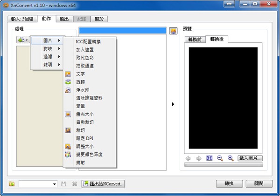This screenshot has width=280, height=196.
Task: Switch to the 紀錄 tab
Action: [82, 19]
